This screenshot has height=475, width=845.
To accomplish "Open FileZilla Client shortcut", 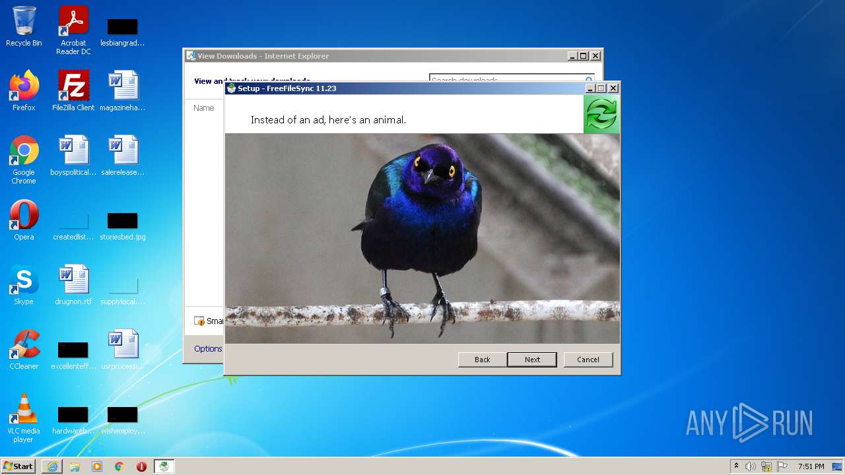I will pyautogui.click(x=73, y=91).
